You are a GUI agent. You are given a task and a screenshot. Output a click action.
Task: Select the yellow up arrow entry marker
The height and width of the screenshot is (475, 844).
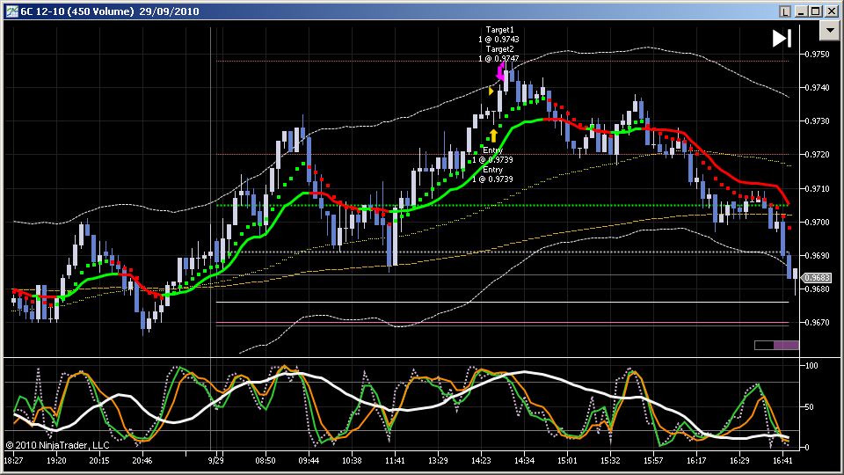point(493,135)
